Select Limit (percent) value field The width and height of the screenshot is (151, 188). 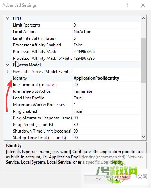tap(106, 25)
